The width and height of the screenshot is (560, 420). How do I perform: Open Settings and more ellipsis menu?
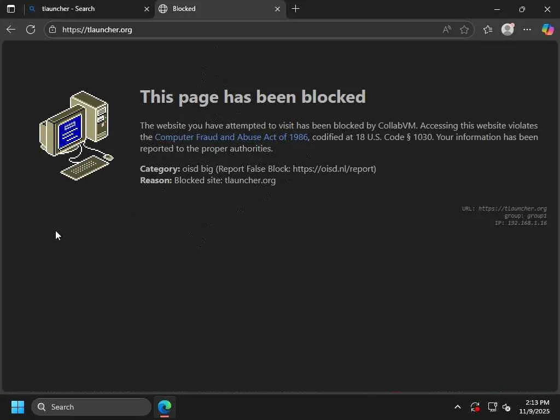tap(527, 30)
